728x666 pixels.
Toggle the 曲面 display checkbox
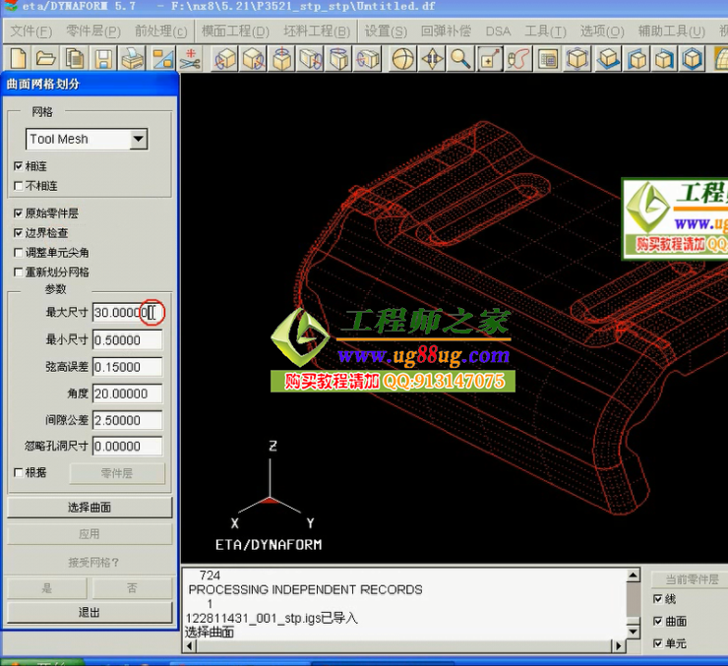point(657,621)
